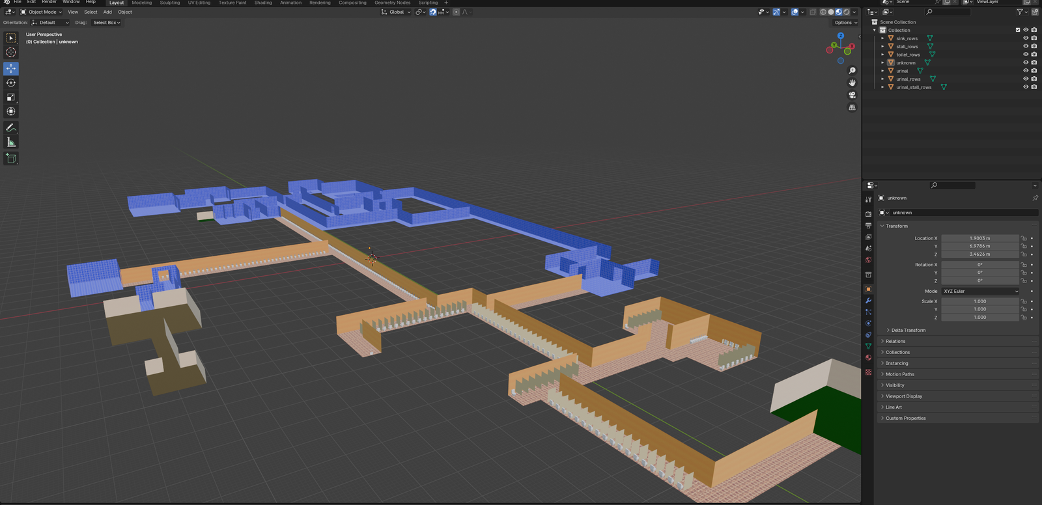Toggle camera view in viewport
This screenshot has height=505, width=1042.
click(x=852, y=95)
